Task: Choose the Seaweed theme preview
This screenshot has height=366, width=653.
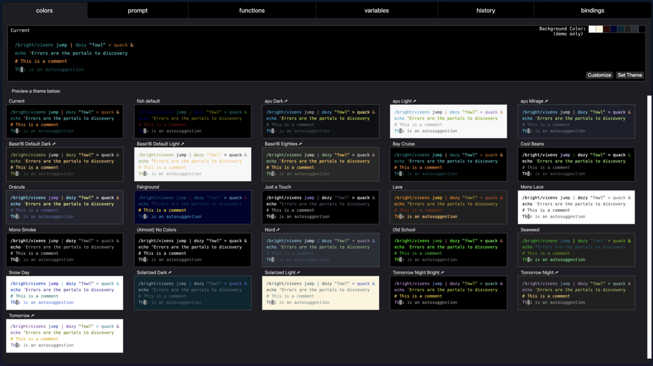Action: (x=576, y=250)
